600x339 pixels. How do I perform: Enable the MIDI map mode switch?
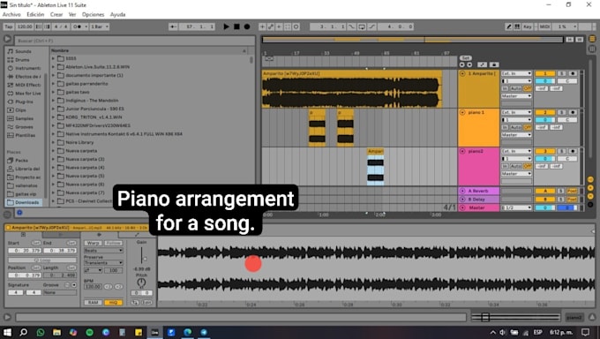tap(544, 26)
